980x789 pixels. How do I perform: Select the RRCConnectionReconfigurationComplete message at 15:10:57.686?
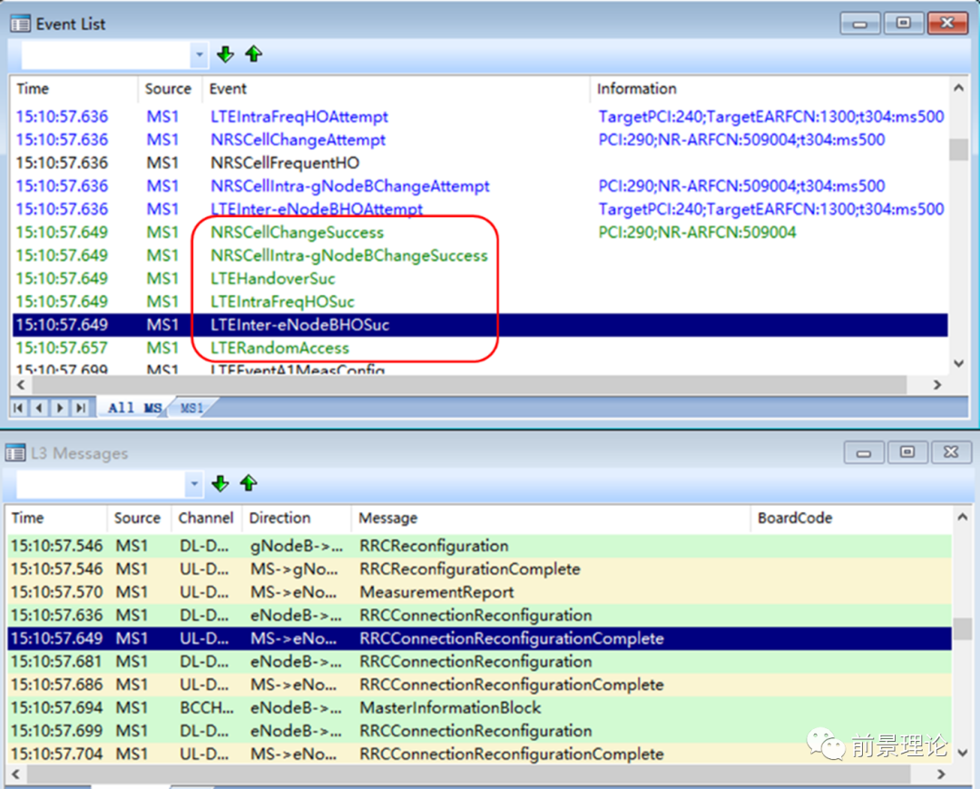pos(479,685)
